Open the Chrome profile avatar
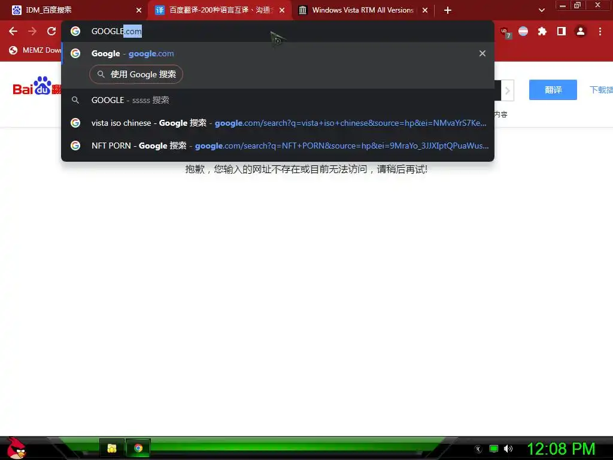Image resolution: width=613 pixels, height=460 pixels. (581, 31)
